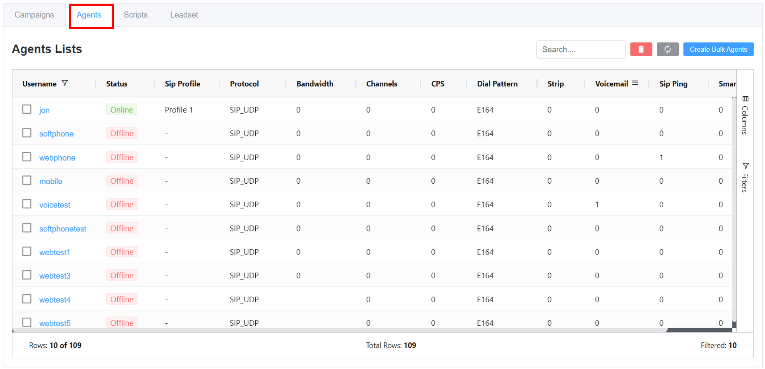Check the box next to voicetest
The width and height of the screenshot is (765, 369).
pos(27,204)
